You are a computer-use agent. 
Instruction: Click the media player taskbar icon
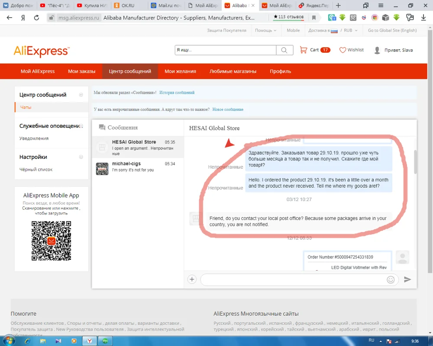[x=74, y=341]
